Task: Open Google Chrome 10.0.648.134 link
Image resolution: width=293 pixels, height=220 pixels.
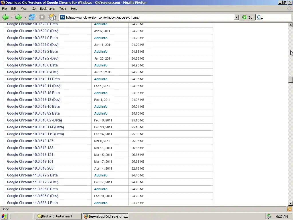Action: [x=30, y=155]
